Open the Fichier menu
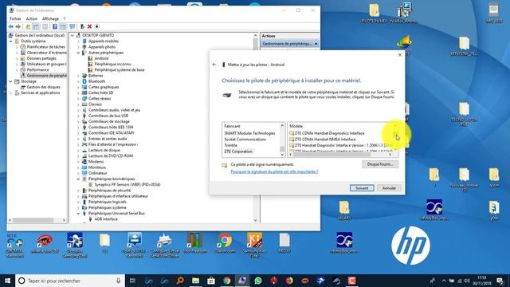Image resolution: width=510 pixels, height=287 pixels. 15,18
